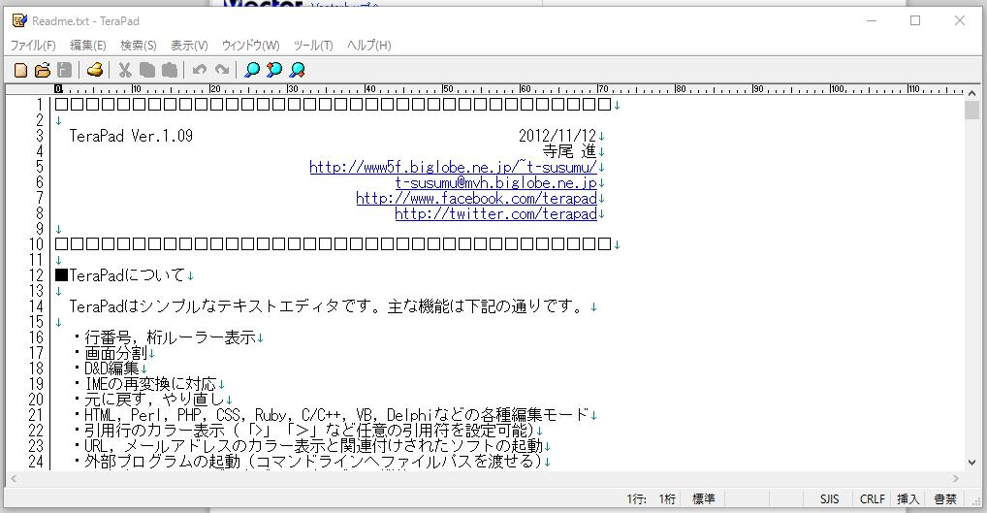Click line number 10 in the gutter
The image size is (987, 513).
tap(37, 244)
